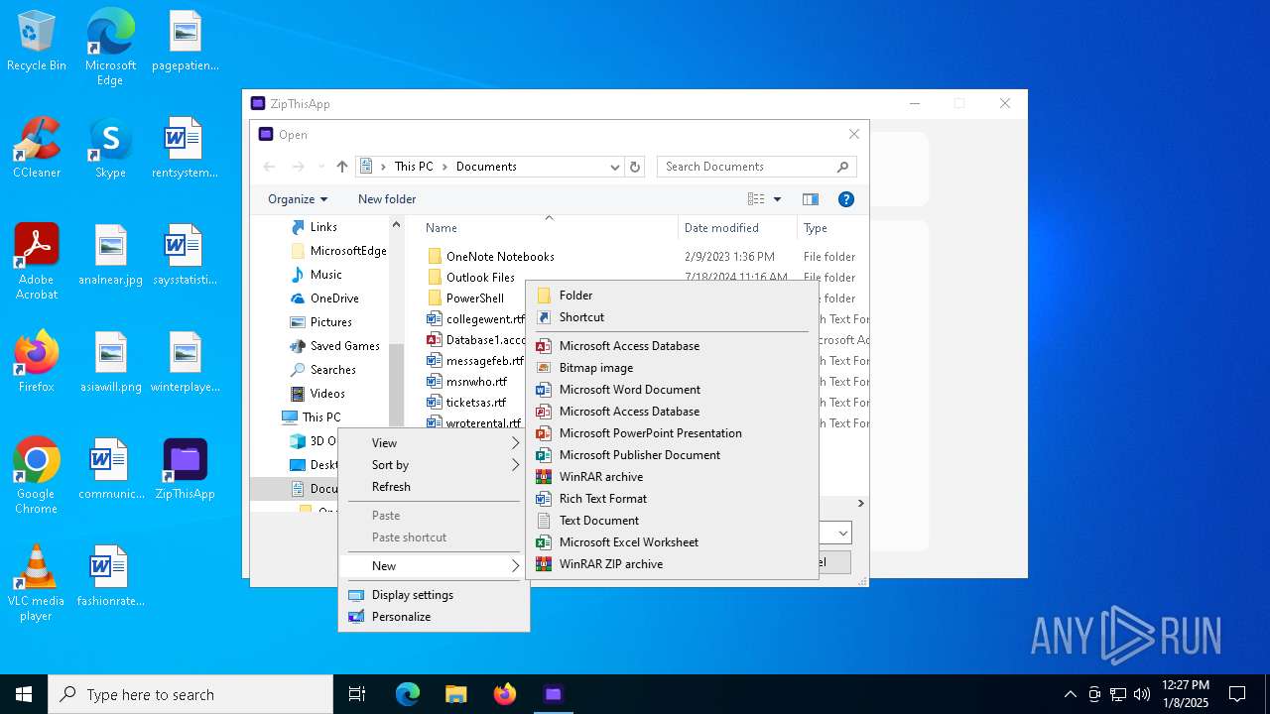The image size is (1270, 714).
Task: Select the asiawill.png desktop file
Action: click(110, 363)
